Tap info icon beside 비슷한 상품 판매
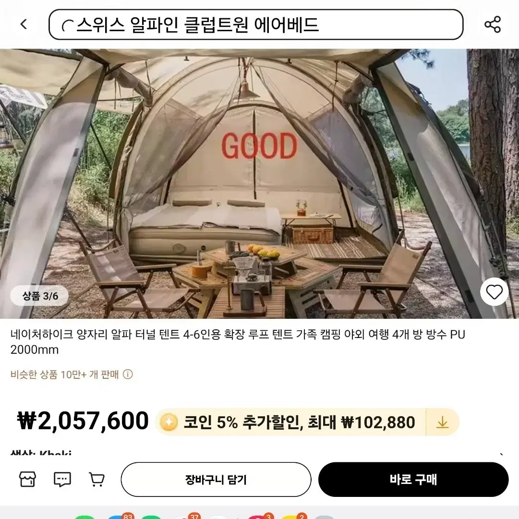This screenshot has height=519, width=519. pos(128,374)
